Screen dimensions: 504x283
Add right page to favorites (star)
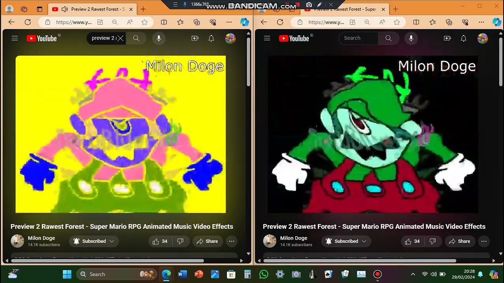397,22
